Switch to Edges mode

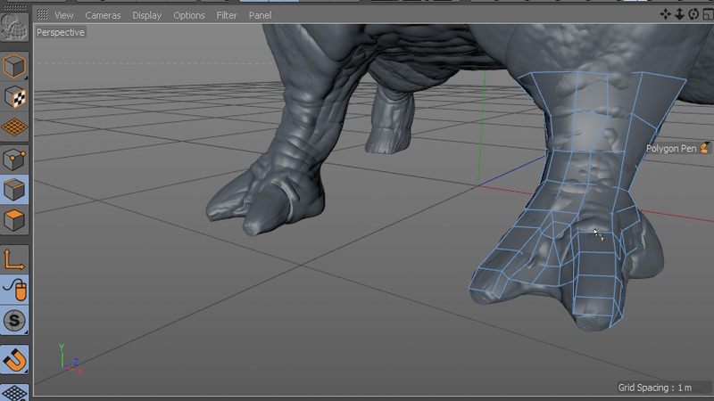[x=14, y=189]
